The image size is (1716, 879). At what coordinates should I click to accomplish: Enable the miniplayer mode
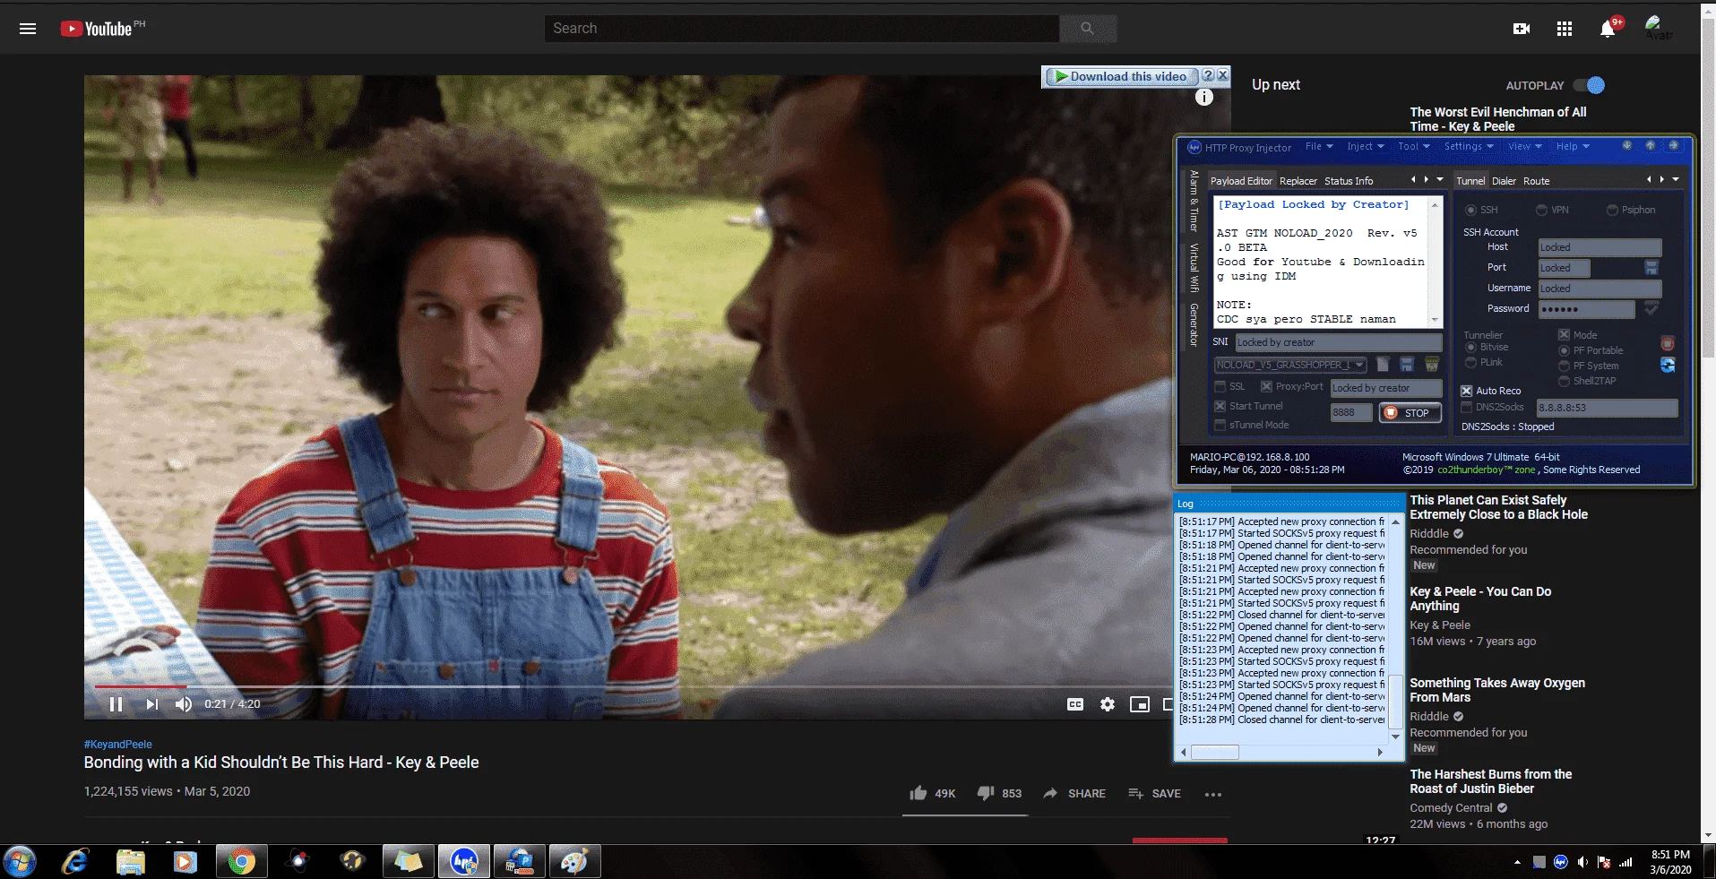tap(1140, 704)
